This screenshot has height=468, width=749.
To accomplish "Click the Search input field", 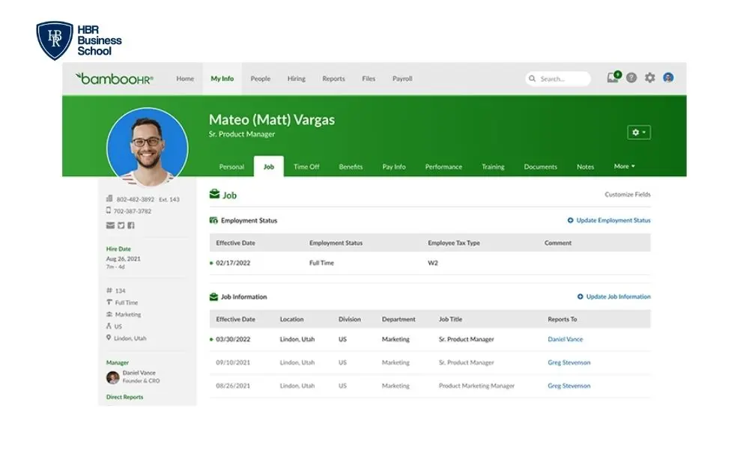I will coord(558,79).
